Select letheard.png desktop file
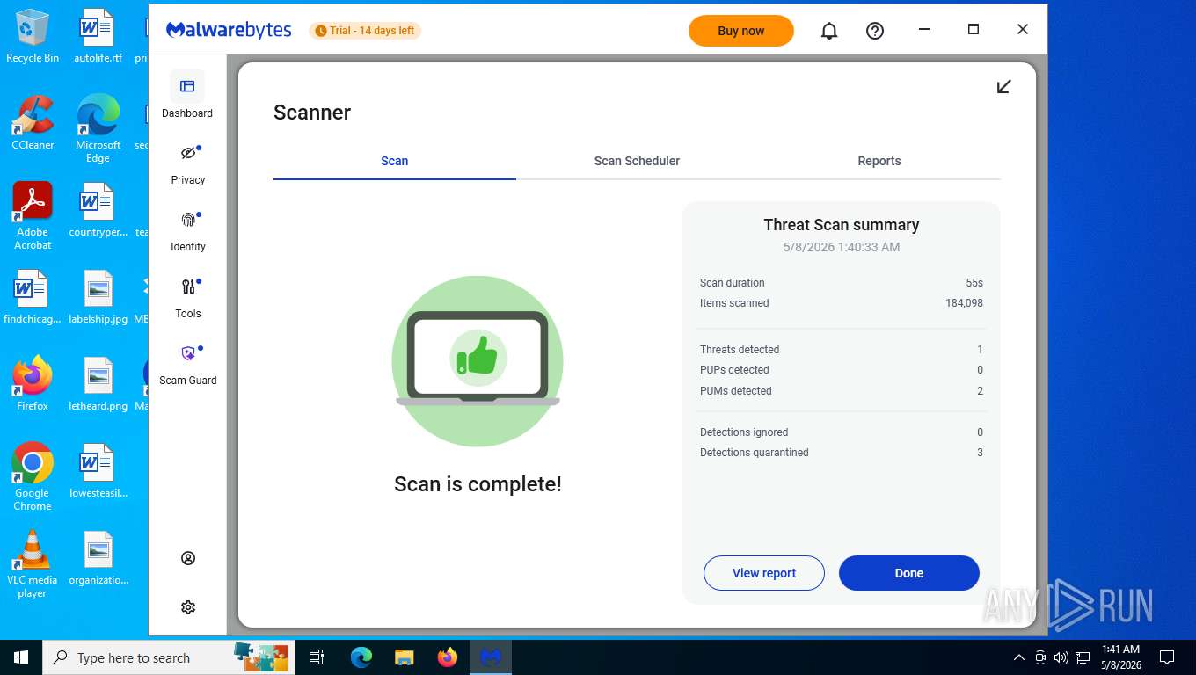Screen dimensions: 1196x675 coord(98,384)
